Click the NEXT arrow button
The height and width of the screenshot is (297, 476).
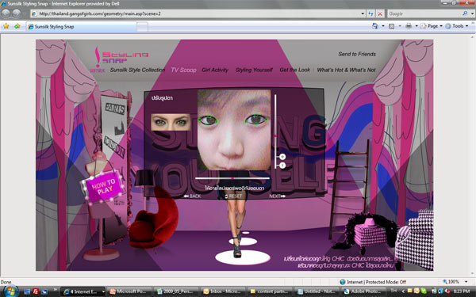278,196
